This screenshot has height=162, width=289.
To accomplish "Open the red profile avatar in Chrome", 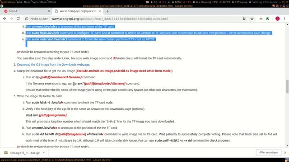I will click(x=277, y=19).
